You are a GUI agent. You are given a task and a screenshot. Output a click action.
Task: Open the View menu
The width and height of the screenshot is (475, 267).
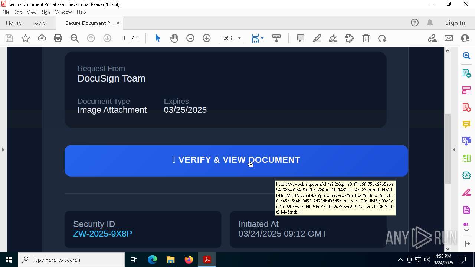pos(32,12)
